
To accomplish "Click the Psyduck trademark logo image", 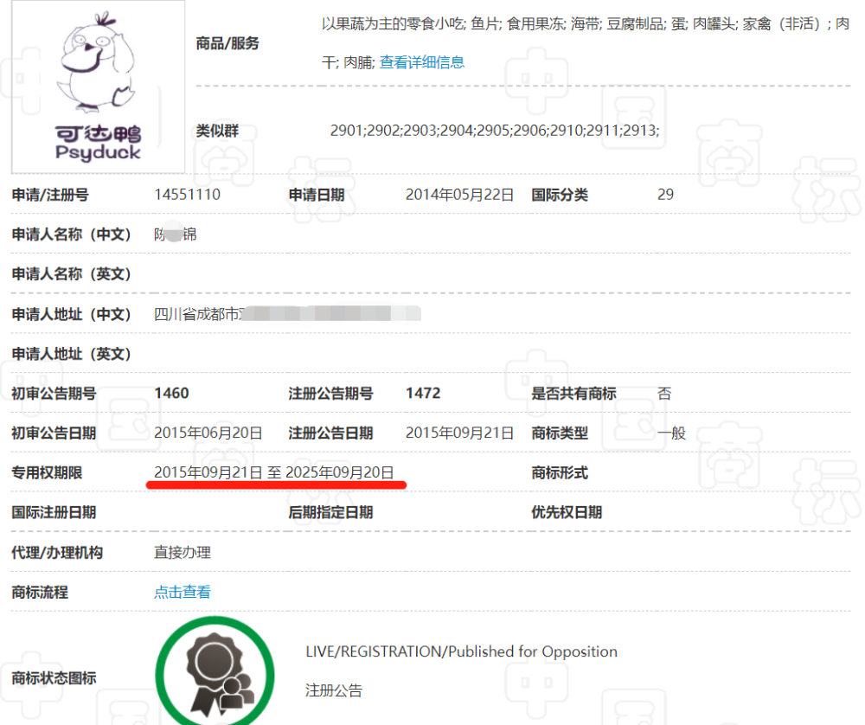I will tap(98, 87).
